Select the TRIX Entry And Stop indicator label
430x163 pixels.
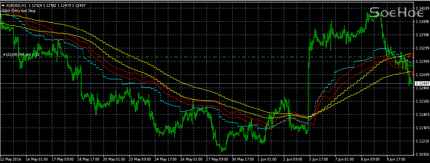[x=19, y=11]
